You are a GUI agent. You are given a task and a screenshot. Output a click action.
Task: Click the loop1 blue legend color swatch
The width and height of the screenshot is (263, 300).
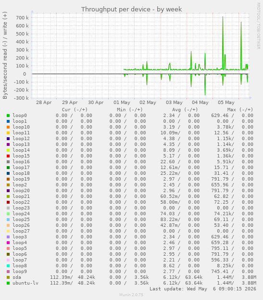click(8, 121)
